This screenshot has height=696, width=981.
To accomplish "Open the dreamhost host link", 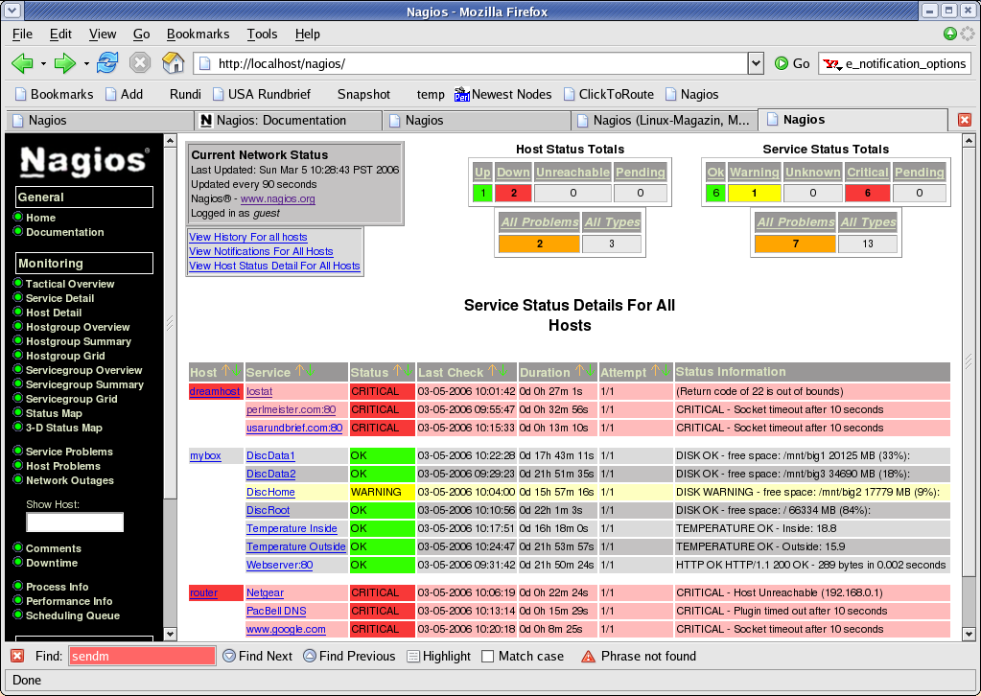I will [x=215, y=391].
